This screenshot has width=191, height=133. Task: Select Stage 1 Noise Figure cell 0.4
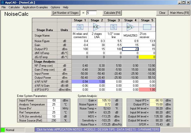tap(80, 41)
